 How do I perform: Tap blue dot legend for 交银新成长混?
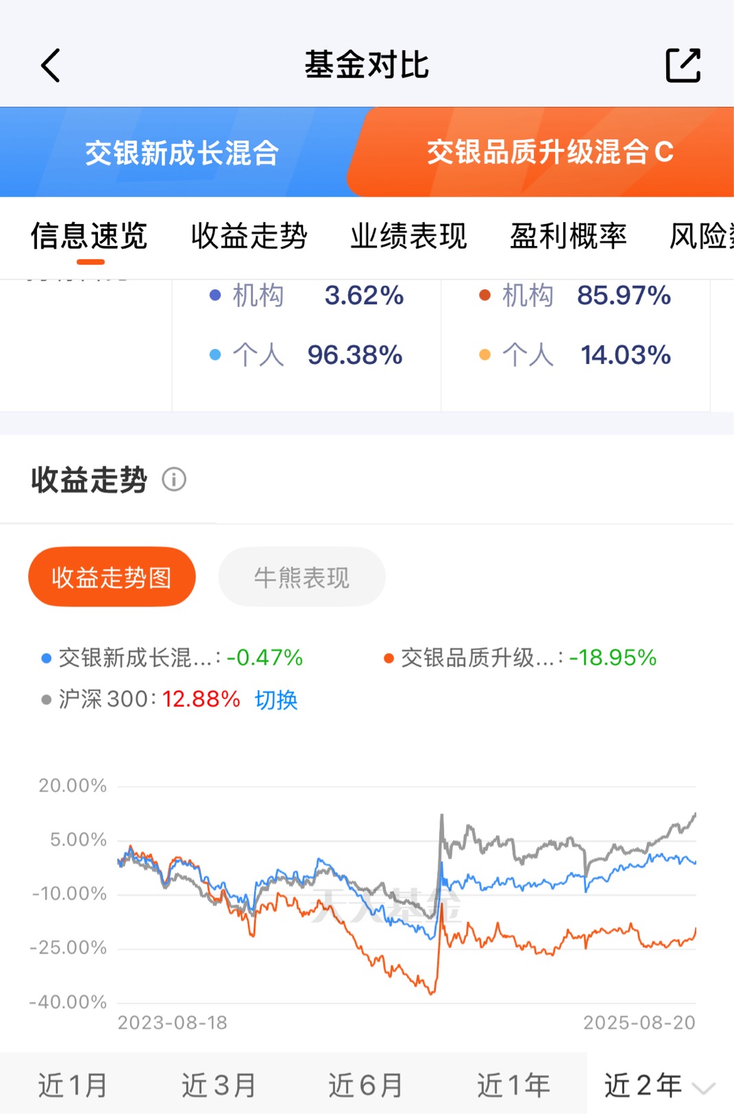[47, 658]
